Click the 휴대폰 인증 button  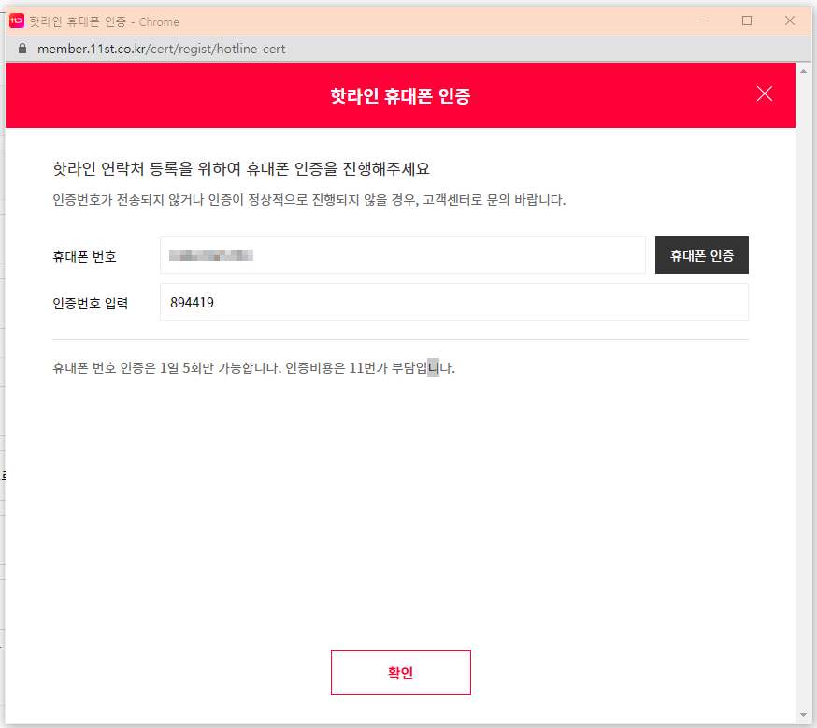701,255
